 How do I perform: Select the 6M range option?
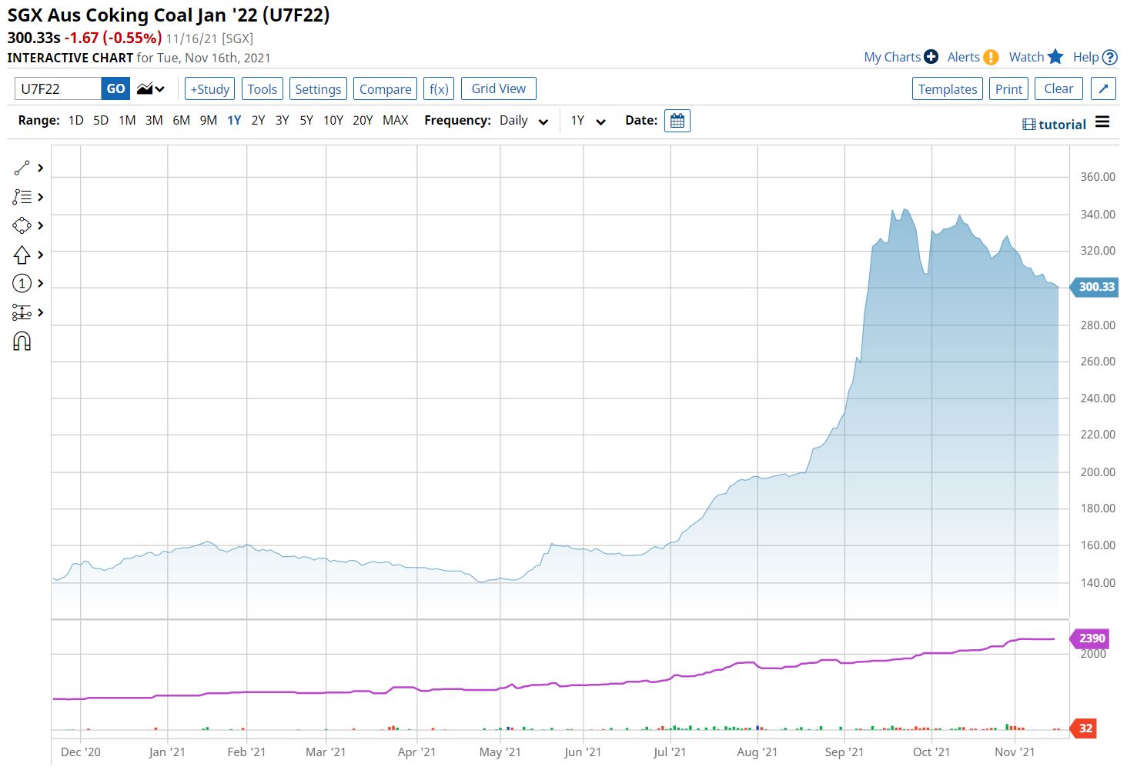click(181, 121)
